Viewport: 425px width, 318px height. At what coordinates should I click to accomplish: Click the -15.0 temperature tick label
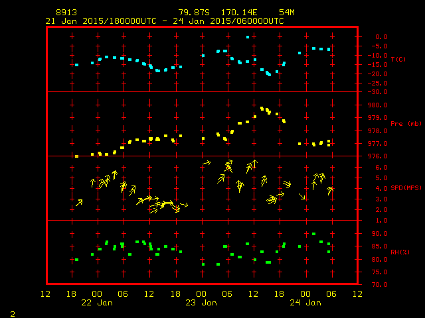[377, 65]
